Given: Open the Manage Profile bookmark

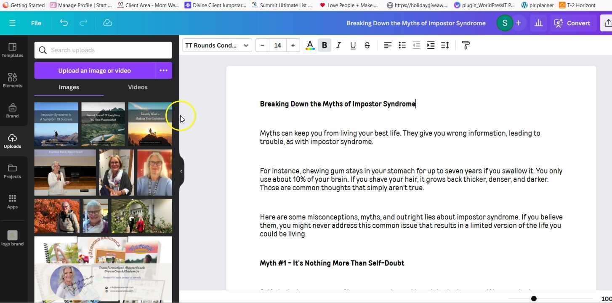Looking at the screenshot, I should 81,5.
